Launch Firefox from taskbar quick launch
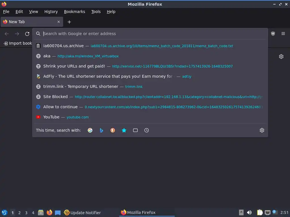 tap(49, 212)
